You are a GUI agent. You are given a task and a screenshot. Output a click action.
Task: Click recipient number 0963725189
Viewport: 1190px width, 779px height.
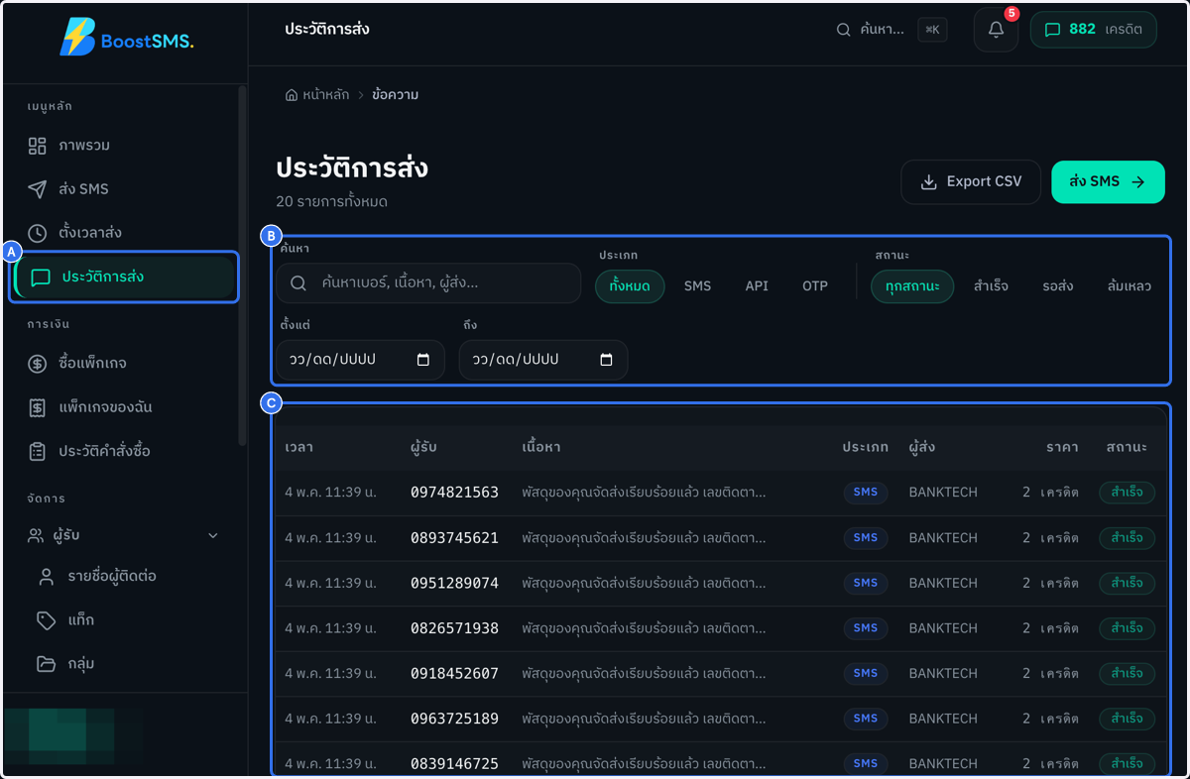tap(454, 719)
